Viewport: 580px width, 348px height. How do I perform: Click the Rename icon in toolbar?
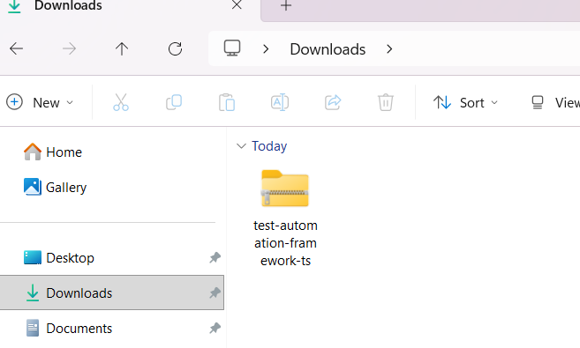280,102
